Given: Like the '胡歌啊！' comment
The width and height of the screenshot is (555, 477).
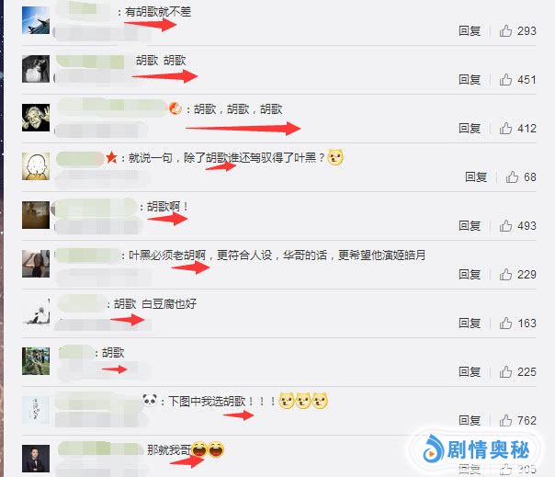Looking at the screenshot, I should click(505, 225).
